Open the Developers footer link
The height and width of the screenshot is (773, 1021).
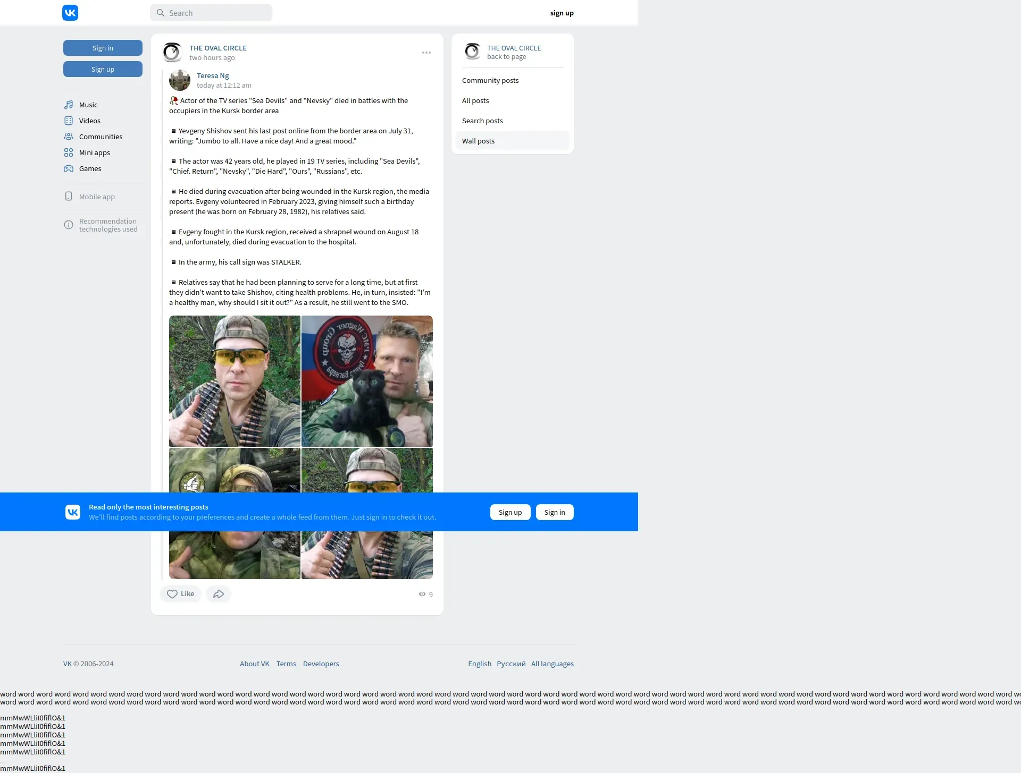321,664
